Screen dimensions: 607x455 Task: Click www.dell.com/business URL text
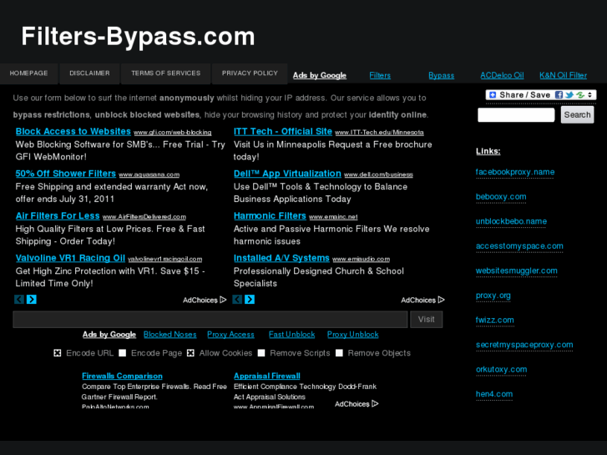click(x=378, y=174)
